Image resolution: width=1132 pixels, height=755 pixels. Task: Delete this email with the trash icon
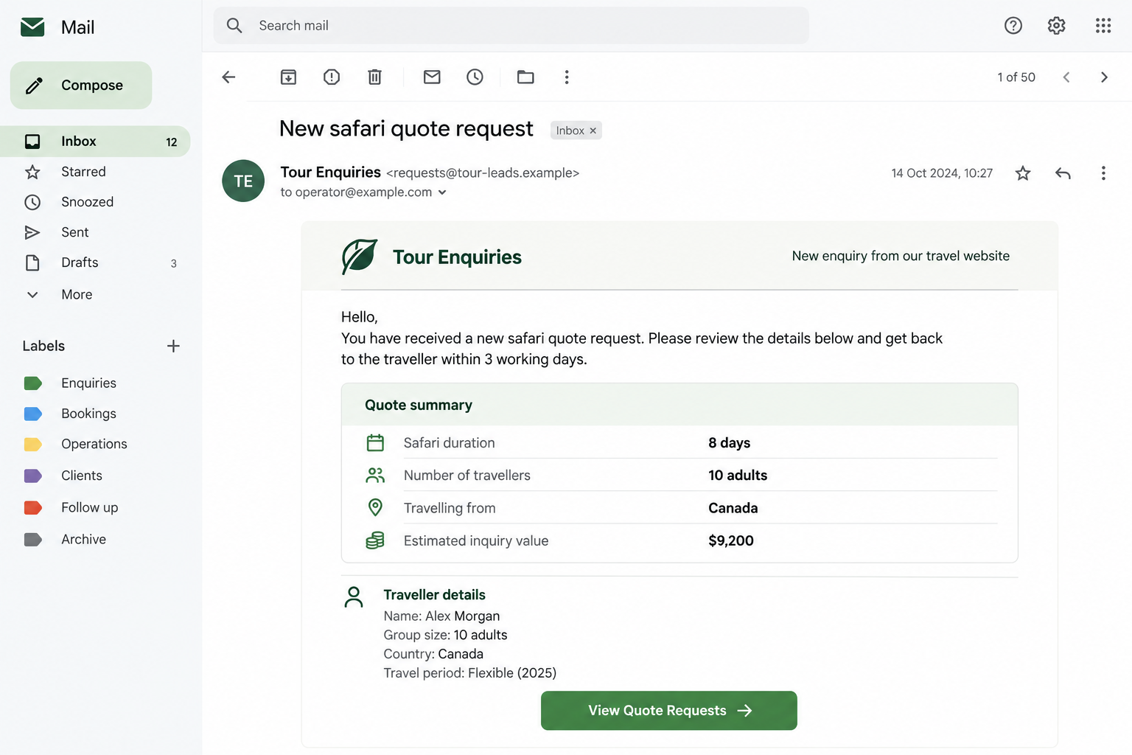click(x=374, y=77)
